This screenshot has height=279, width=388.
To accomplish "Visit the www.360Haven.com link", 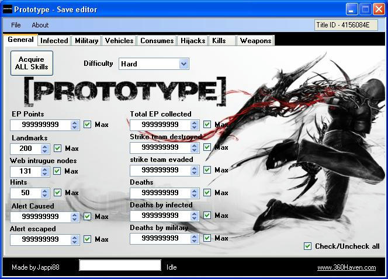I will click(x=347, y=268).
